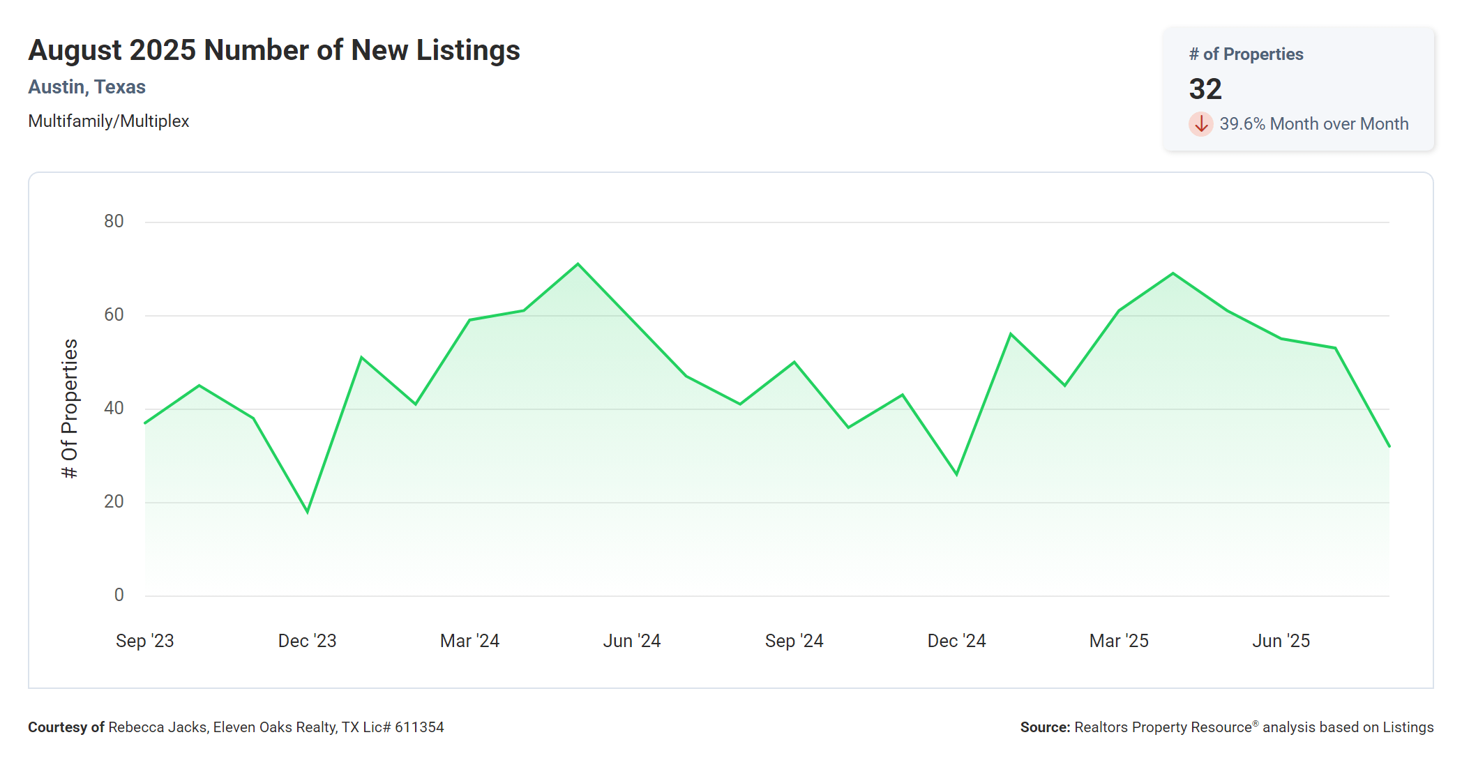Click the rotated '# Of Properties' axis title
1462x767 pixels.
(70, 409)
